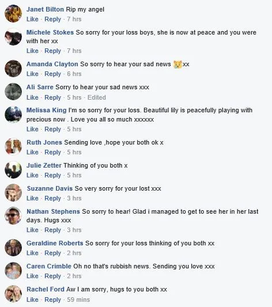View edit history on Ali Sarre's comment

97,97
